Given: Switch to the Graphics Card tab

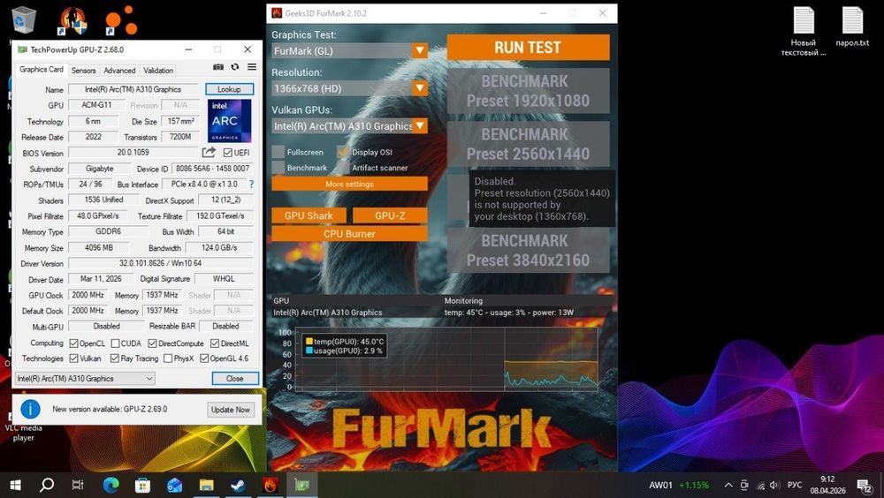Looking at the screenshot, I should (42, 69).
